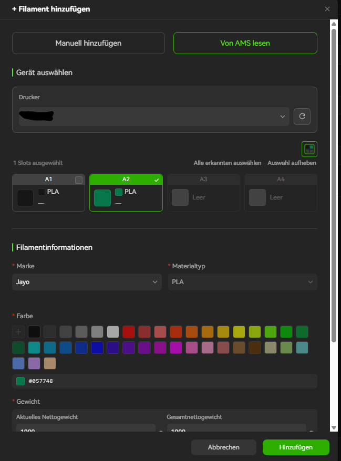This screenshot has height=461, width=341.
Task: Pick the bright magenta color swatch
Action: 176,348
